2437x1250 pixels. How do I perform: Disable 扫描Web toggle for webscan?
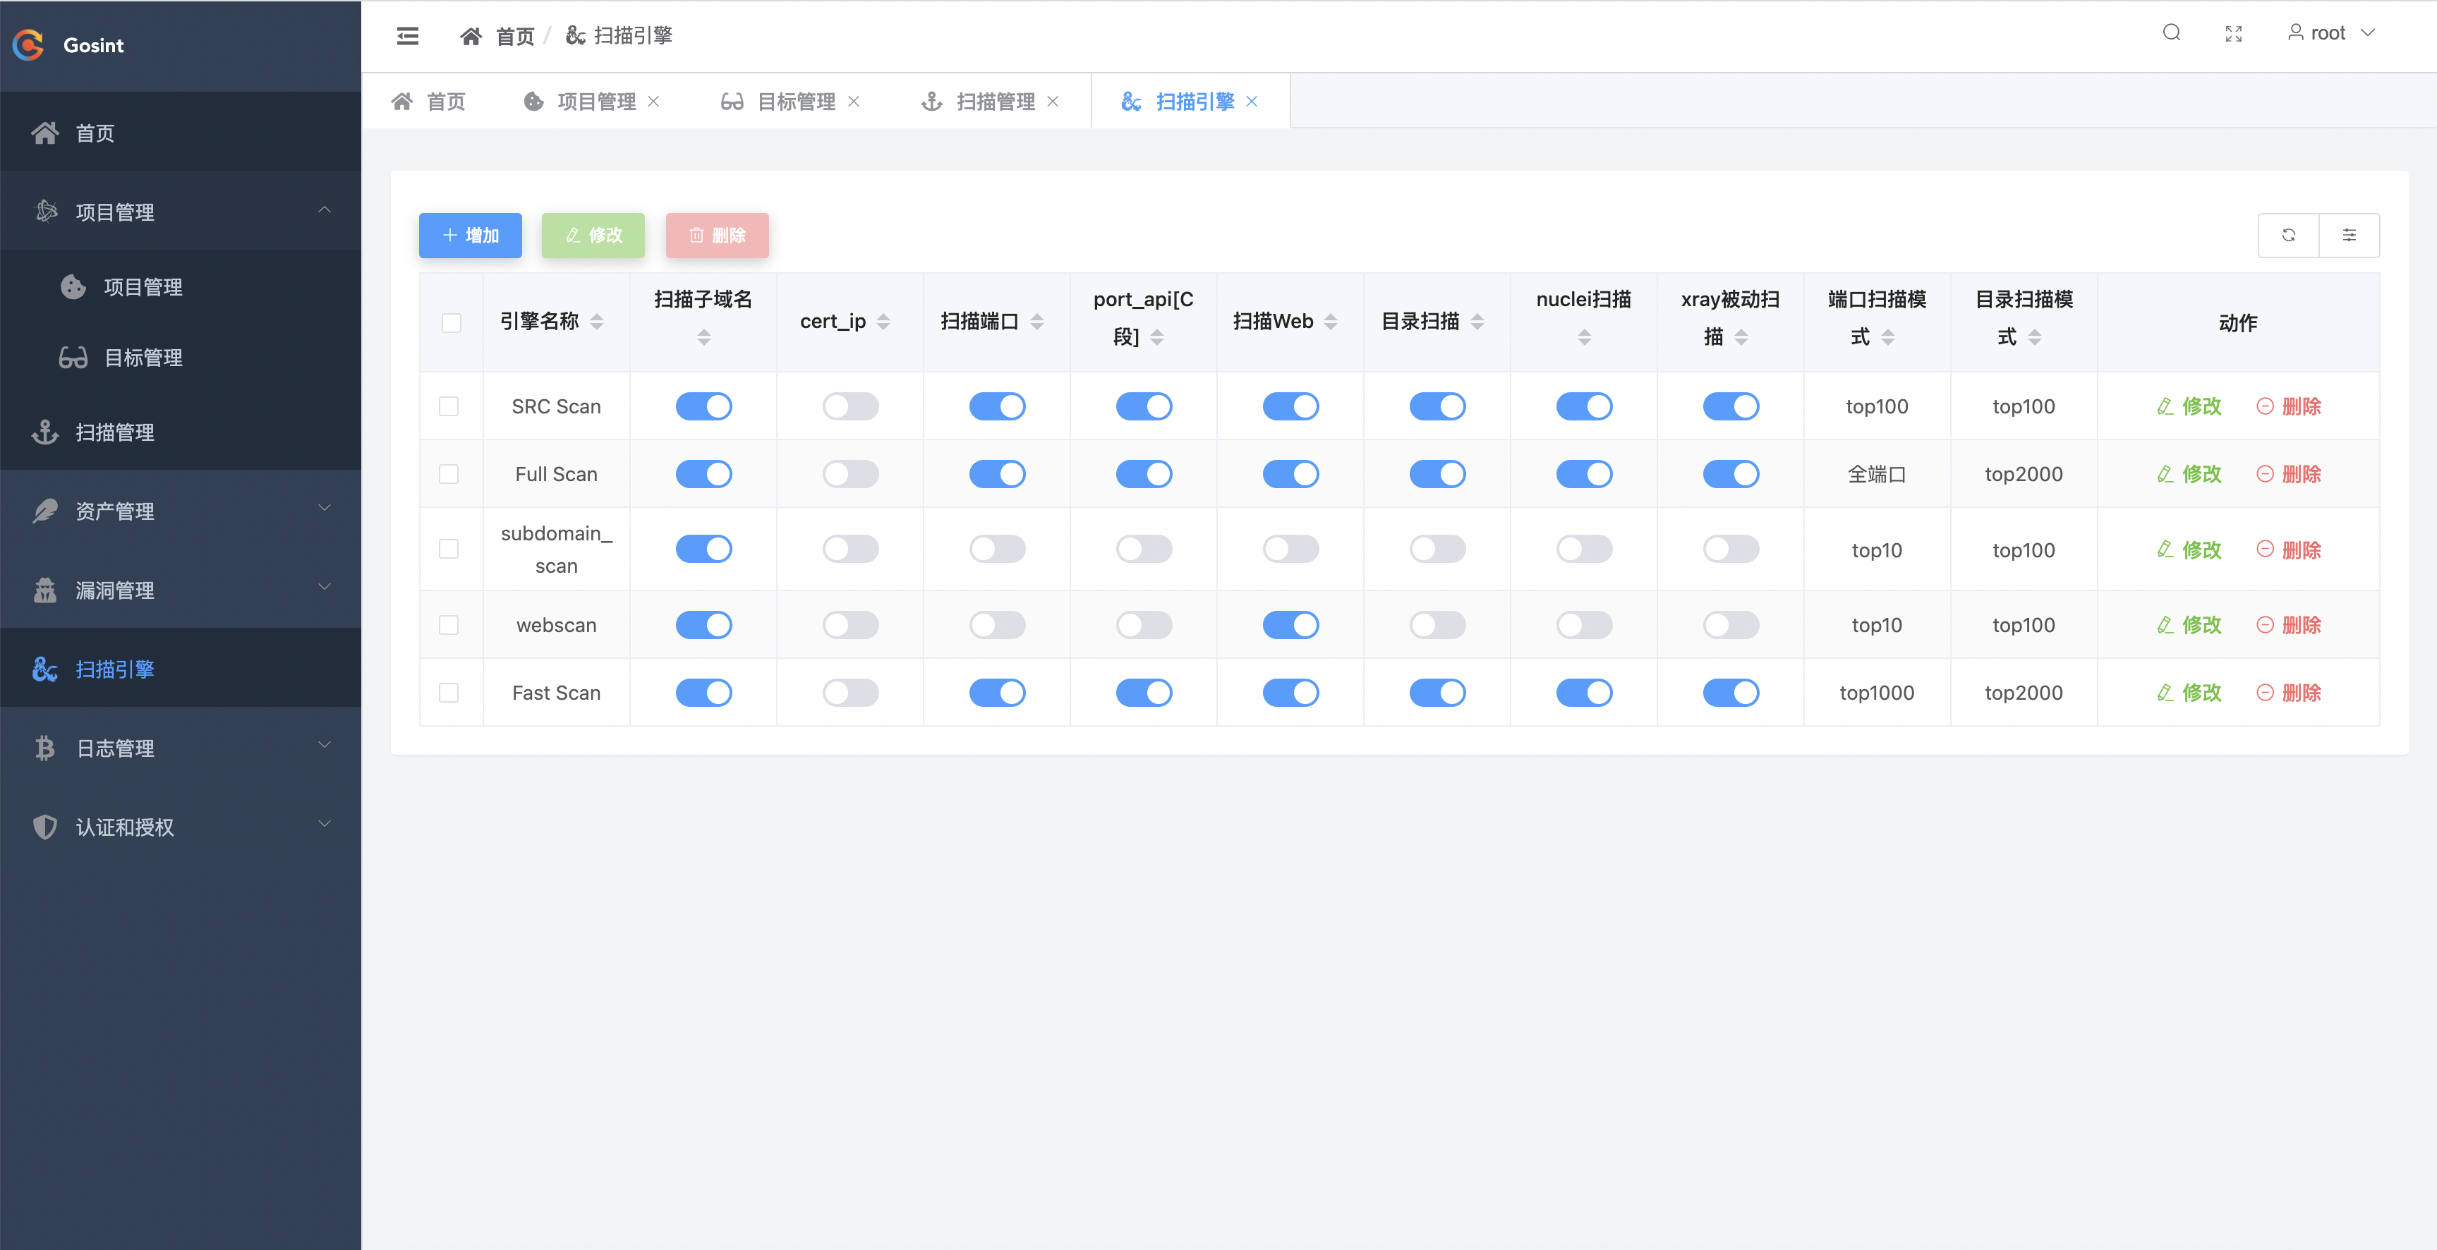coord(1290,625)
